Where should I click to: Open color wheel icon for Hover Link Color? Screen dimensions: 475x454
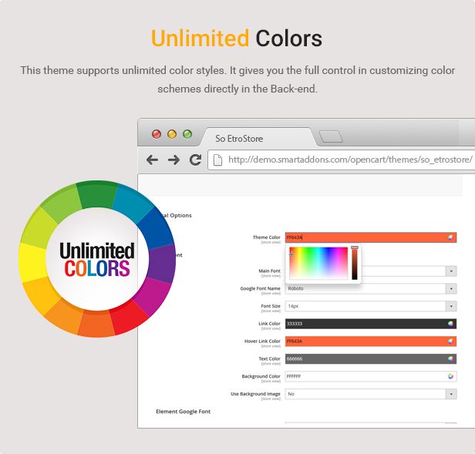coord(450,341)
